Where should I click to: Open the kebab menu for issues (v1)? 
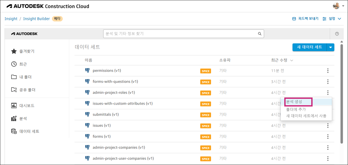click(x=328, y=126)
